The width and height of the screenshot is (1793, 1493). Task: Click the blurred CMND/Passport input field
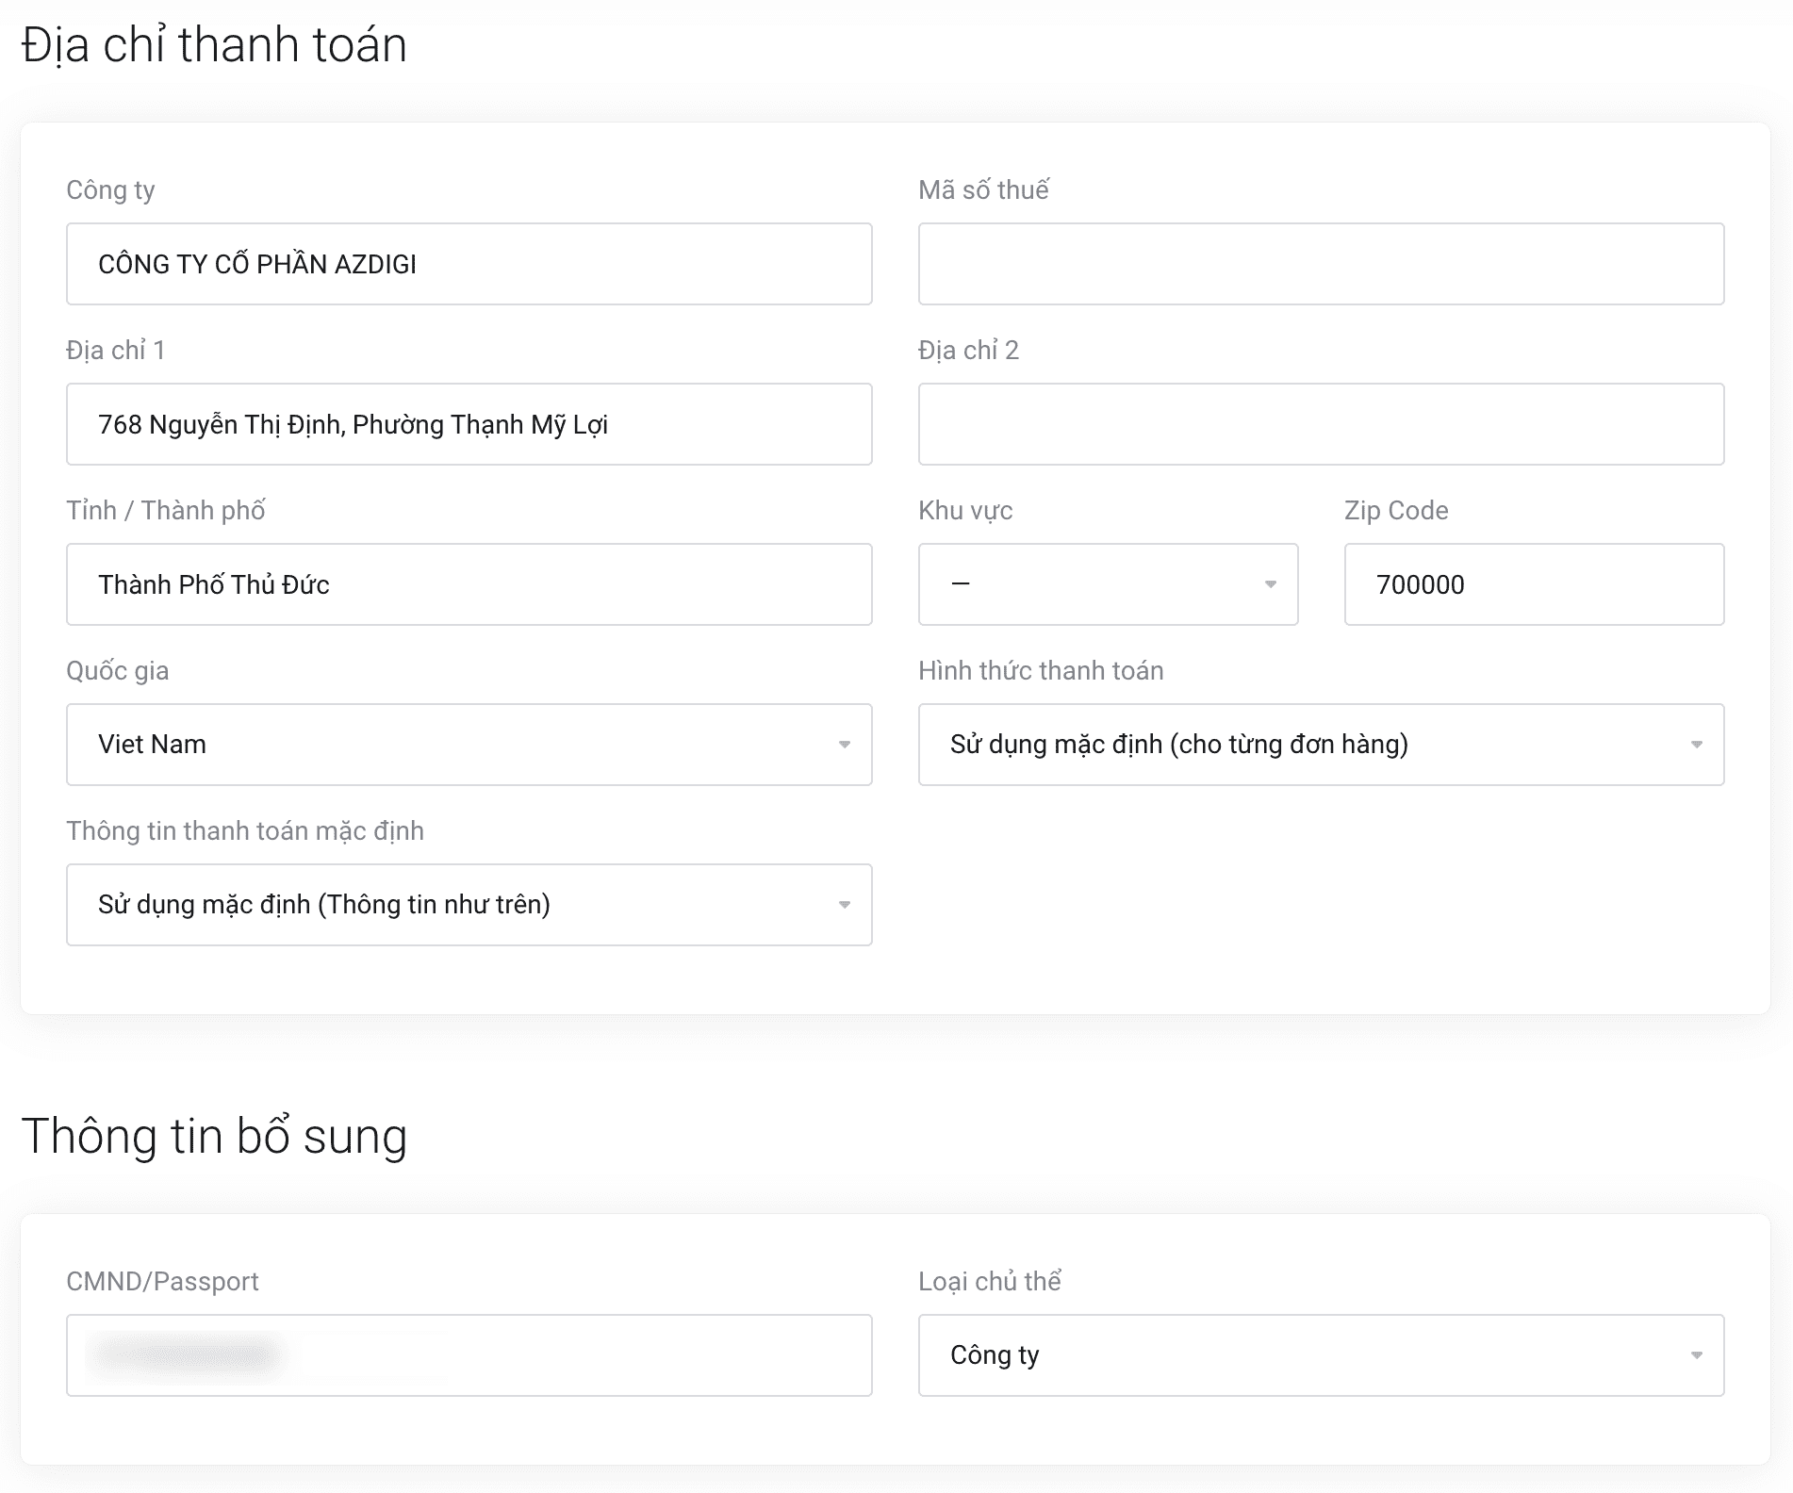pyautogui.click(x=469, y=1355)
